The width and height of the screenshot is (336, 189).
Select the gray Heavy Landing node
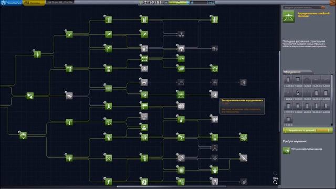(x=181, y=106)
